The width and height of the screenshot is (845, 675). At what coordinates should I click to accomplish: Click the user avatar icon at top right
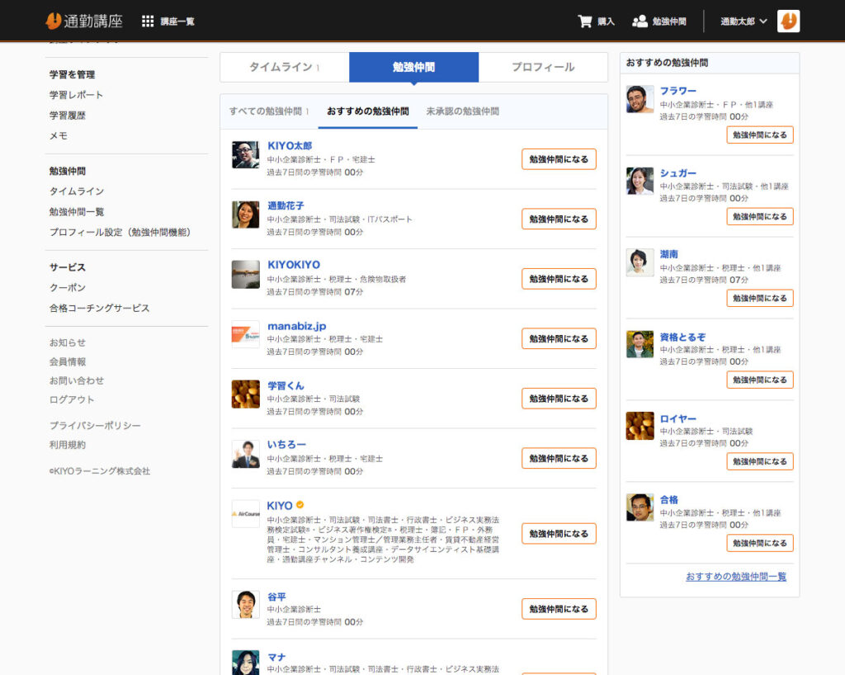pos(788,21)
